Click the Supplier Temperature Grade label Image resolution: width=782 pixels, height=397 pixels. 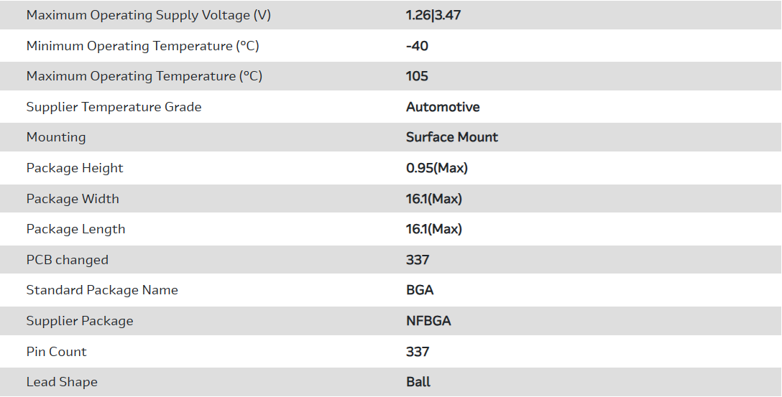coord(114,107)
